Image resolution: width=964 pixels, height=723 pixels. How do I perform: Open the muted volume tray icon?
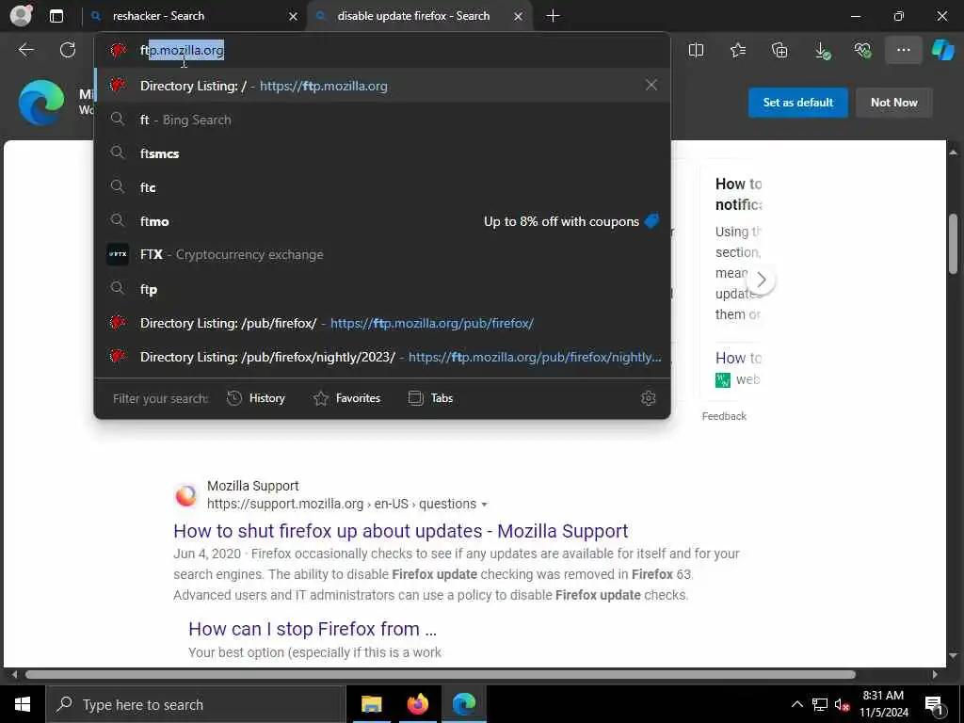(842, 704)
